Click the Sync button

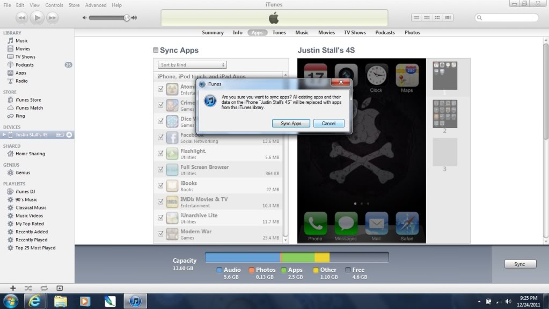coord(520,264)
